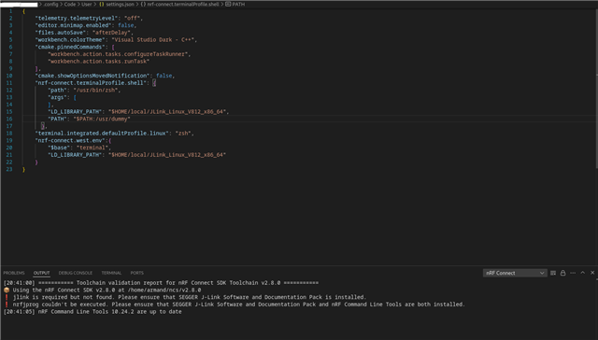598x340 pixels.
Task: Switch to the TERMINAL tab
Action: (x=111, y=273)
